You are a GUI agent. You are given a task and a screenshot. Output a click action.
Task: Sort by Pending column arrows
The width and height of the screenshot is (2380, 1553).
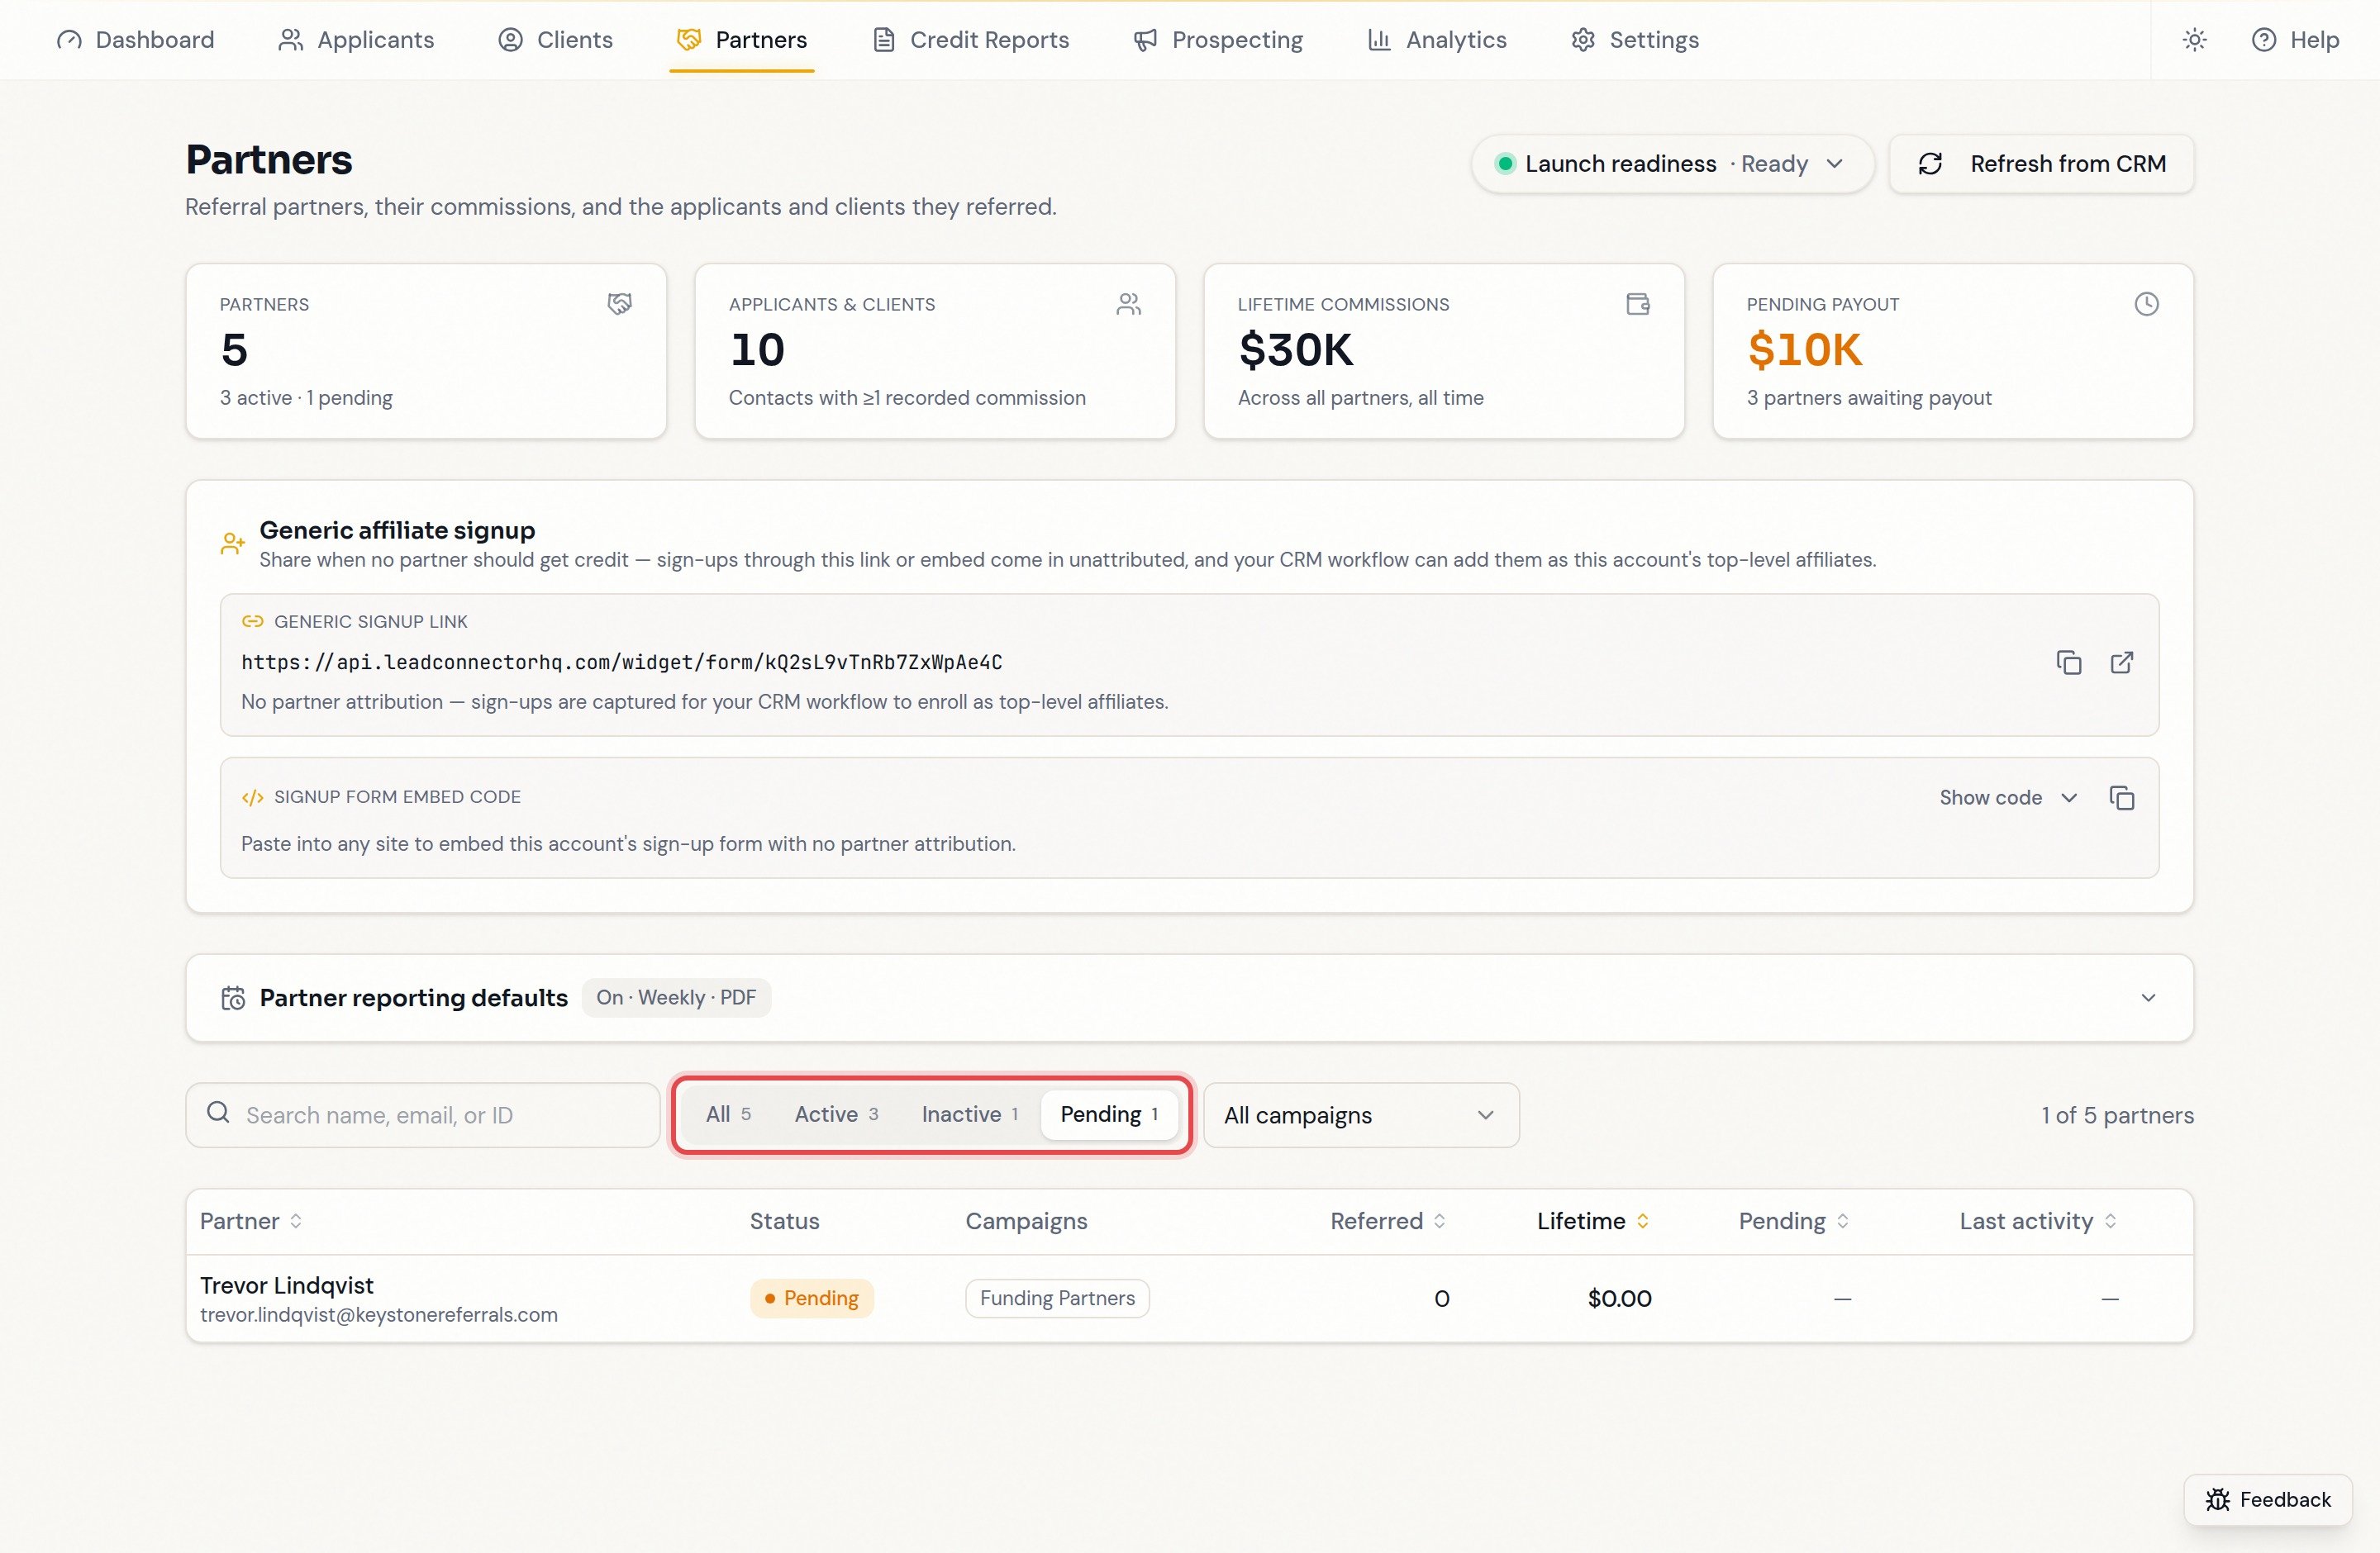pyautogui.click(x=1843, y=1221)
